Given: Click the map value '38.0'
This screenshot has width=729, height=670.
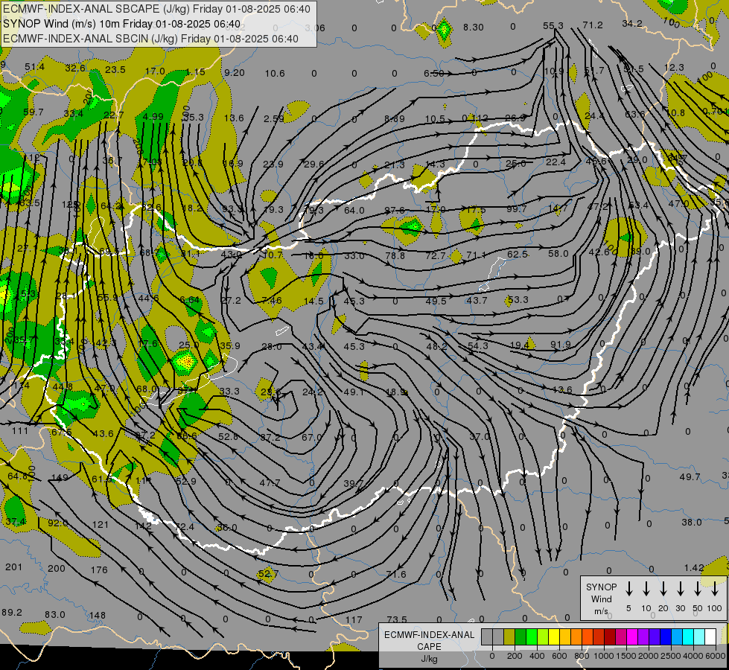Looking at the screenshot, I should point(691,522).
